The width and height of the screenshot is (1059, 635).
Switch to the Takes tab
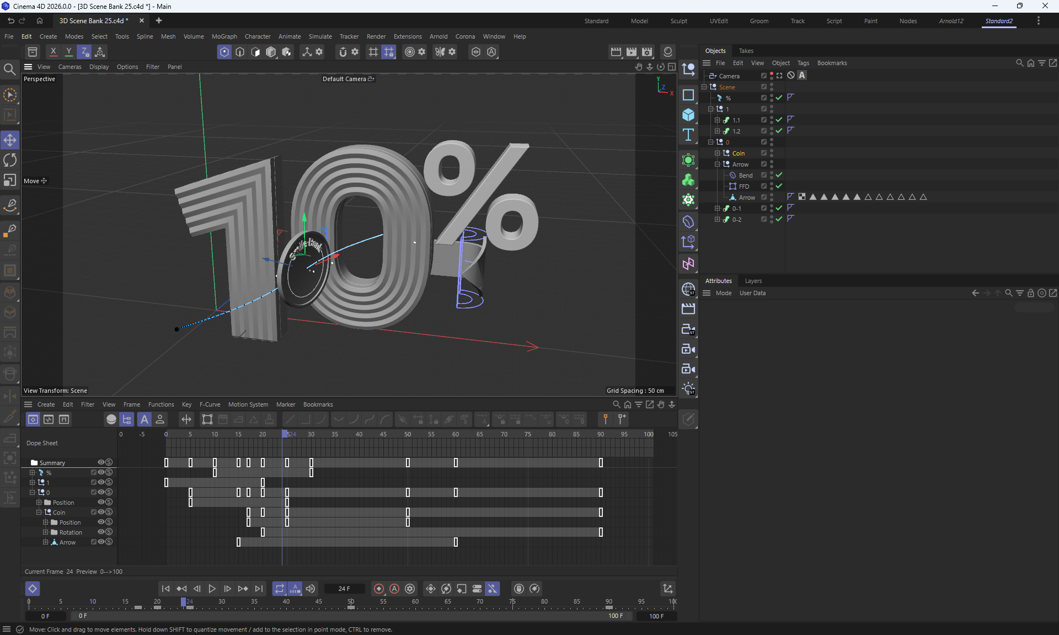[746, 51]
